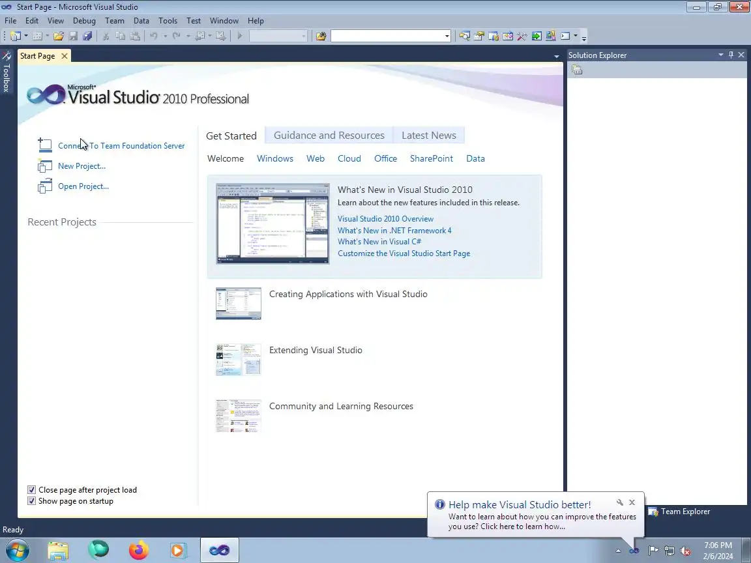Click the New Project toolbar icon
The image size is (751, 563).
point(15,36)
